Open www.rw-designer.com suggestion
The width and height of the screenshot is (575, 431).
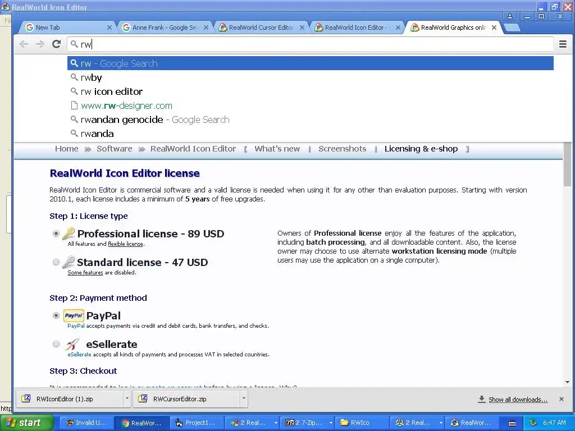point(310,106)
